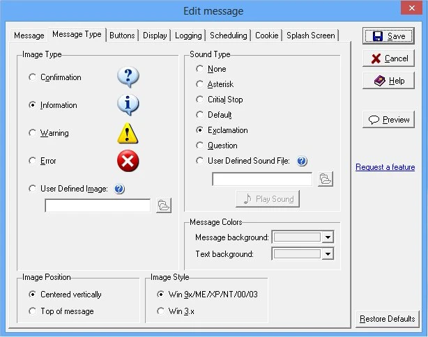The height and width of the screenshot is (337, 428).
Task: Click the red Error X icon
Action: click(x=128, y=162)
